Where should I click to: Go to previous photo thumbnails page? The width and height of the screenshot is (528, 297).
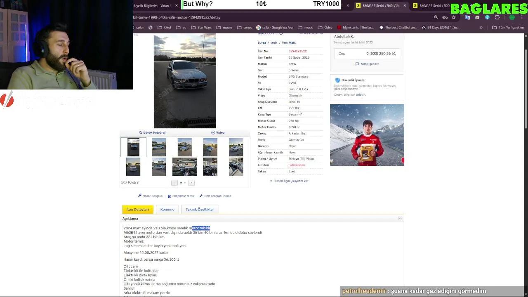174,182
